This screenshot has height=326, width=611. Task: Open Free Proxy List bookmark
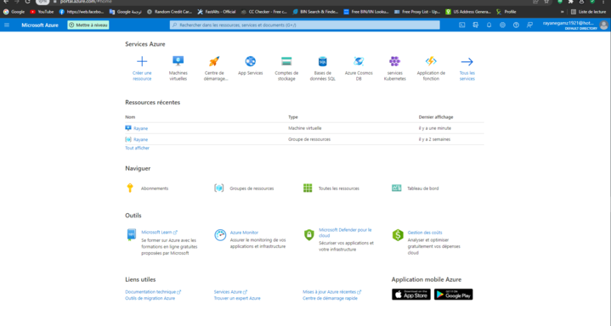point(417,12)
